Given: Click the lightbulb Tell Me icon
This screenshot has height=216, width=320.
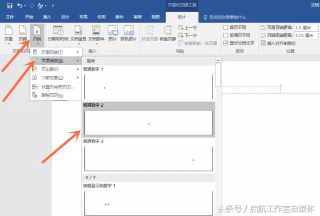Looking at the screenshot, I should click(205, 17).
